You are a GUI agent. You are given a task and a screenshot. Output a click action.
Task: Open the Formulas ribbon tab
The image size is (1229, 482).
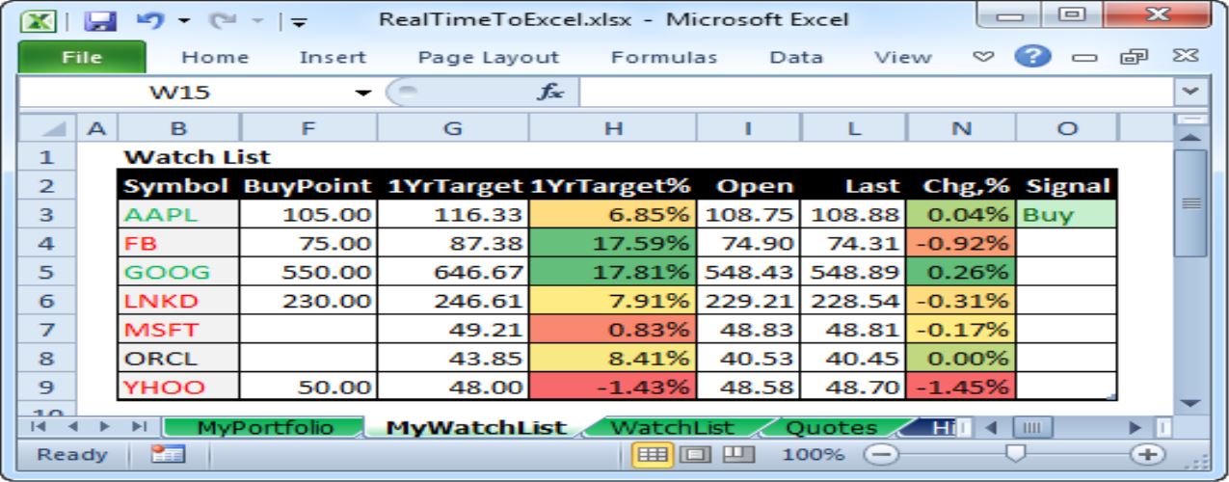[664, 58]
